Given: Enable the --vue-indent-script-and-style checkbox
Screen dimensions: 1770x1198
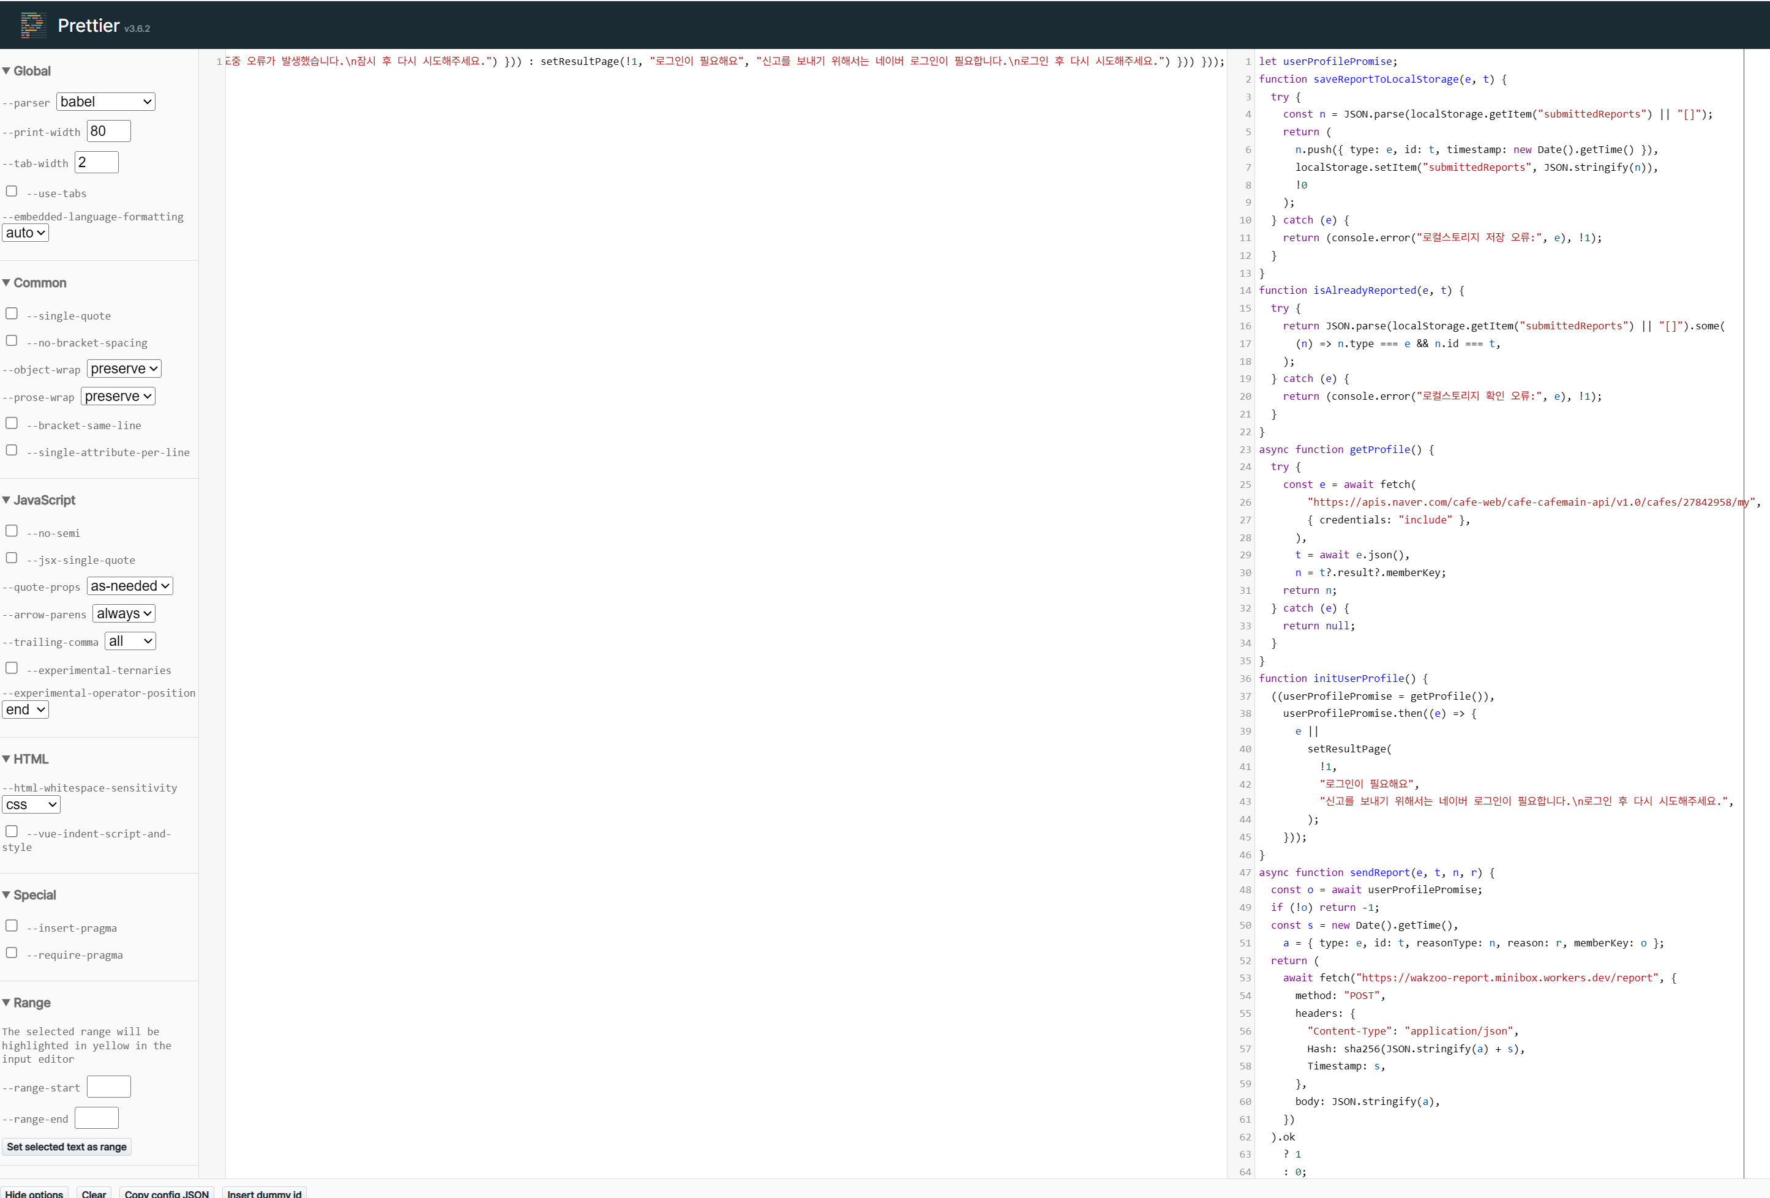Looking at the screenshot, I should [x=12, y=832].
